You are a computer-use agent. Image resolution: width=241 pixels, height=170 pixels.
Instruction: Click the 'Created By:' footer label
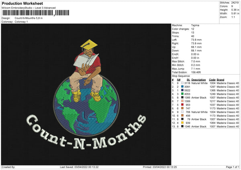pyautogui.click(x=8, y=167)
